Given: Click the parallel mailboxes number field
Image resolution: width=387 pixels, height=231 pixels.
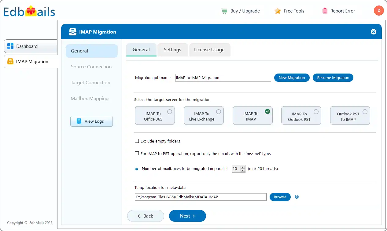Looking at the screenshot, I should (236, 169).
